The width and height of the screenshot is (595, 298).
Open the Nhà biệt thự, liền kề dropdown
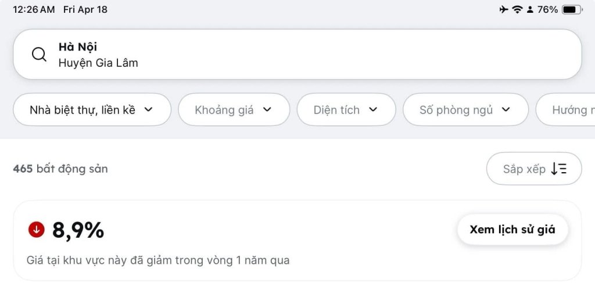click(92, 110)
